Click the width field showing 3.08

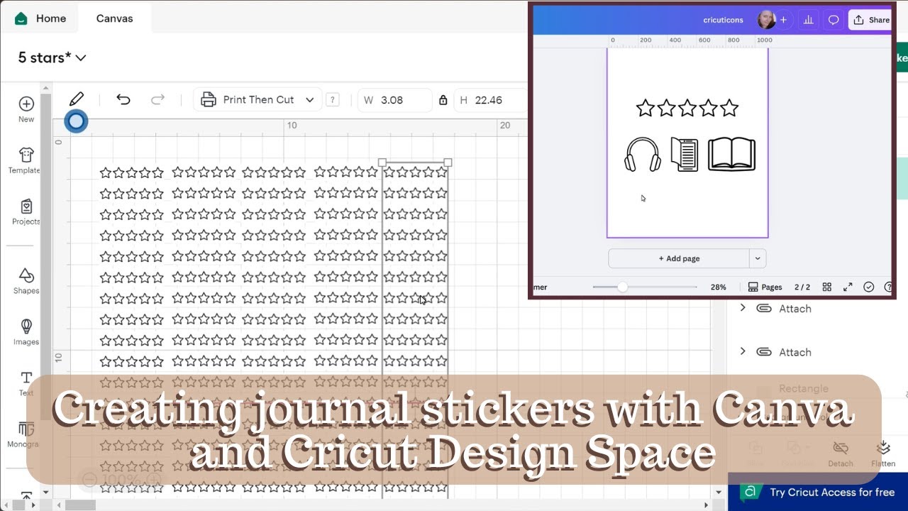coord(395,100)
